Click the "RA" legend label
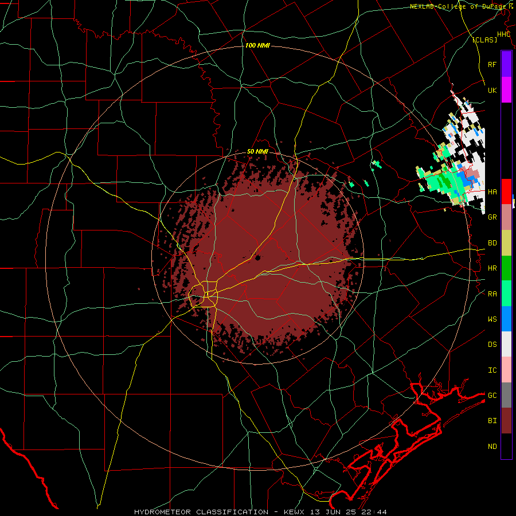This screenshot has height=516, width=516. [492, 294]
